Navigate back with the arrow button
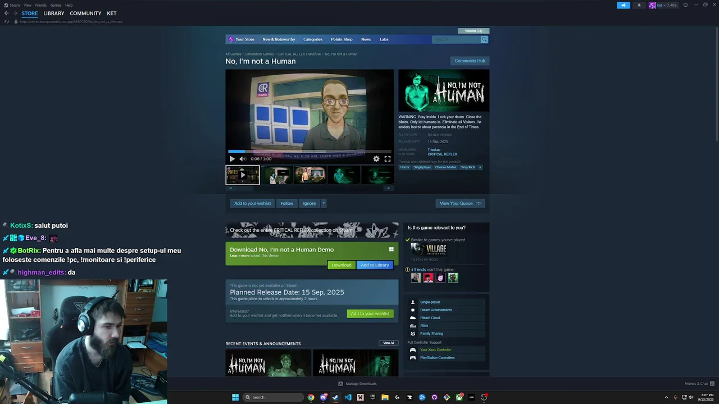 click(x=6, y=13)
